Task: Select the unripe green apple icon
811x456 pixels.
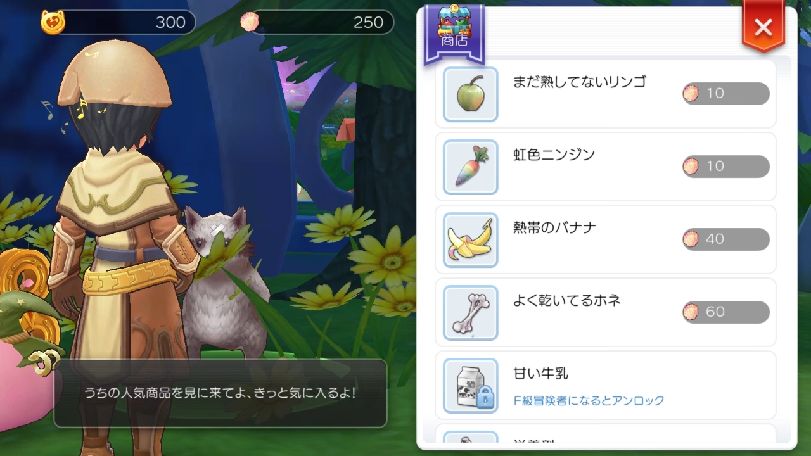Action: (470, 94)
